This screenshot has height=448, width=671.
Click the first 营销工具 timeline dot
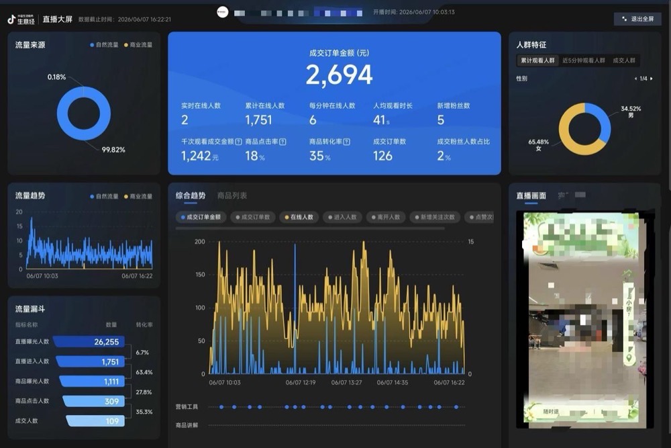click(221, 407)
